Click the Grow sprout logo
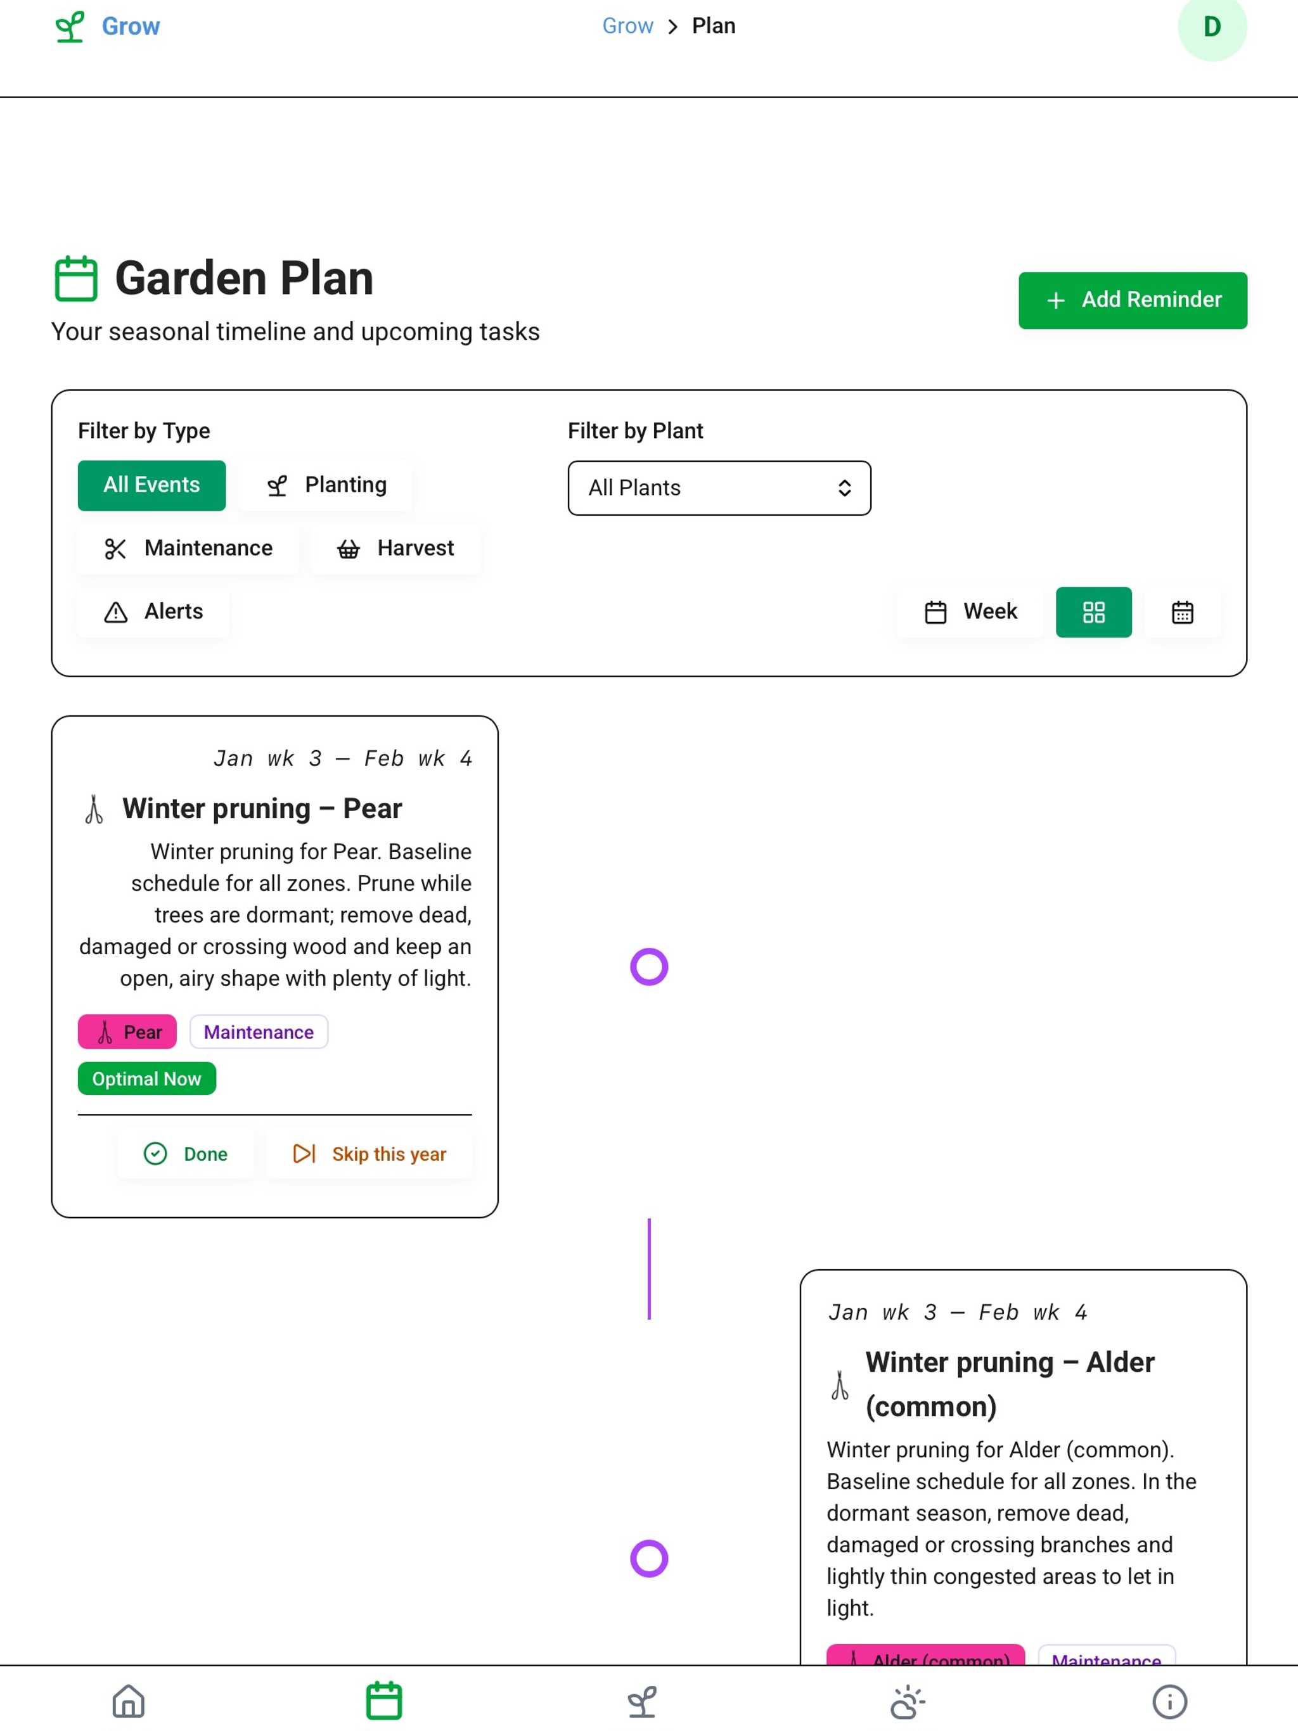The image size is (1298, 1731). coord(107,27)
